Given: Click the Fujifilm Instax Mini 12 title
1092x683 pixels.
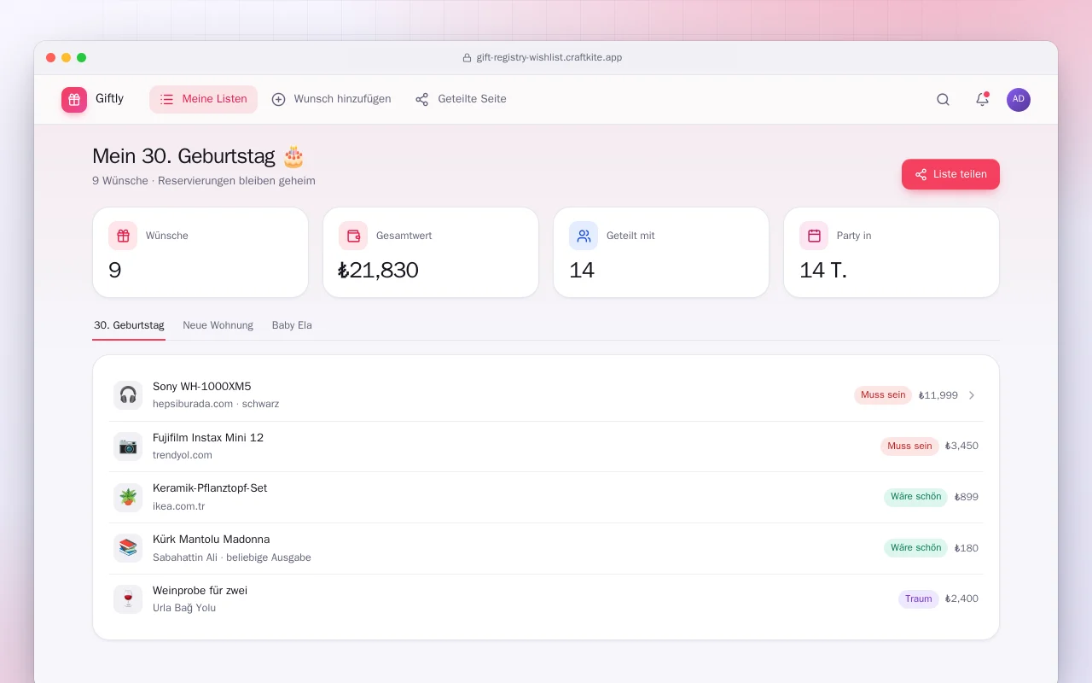Looking at the screenshot, I should pyautogui.click(x=208, y=438).
